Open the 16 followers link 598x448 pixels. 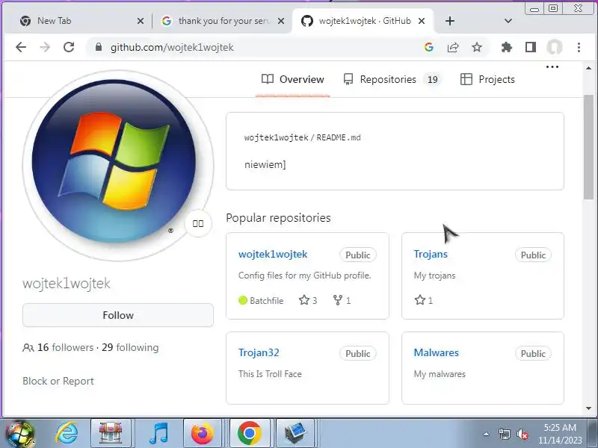tap(58, 347)
